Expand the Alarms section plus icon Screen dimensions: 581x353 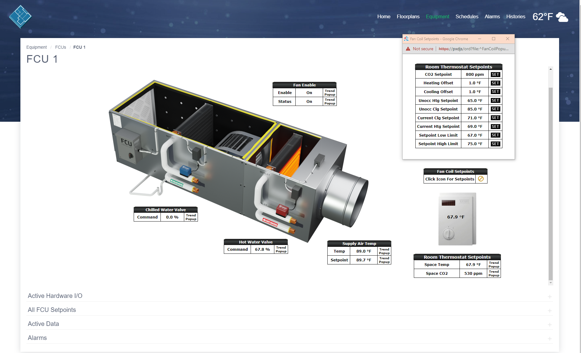point(550,338)
